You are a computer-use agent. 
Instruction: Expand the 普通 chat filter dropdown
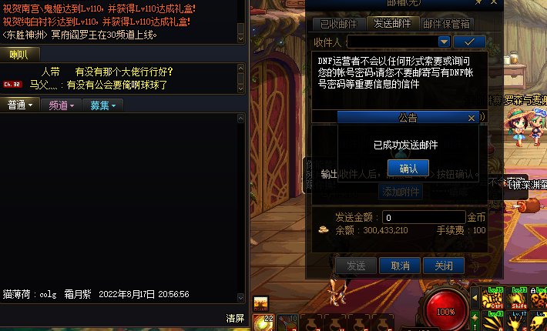[x=19, y=105]
